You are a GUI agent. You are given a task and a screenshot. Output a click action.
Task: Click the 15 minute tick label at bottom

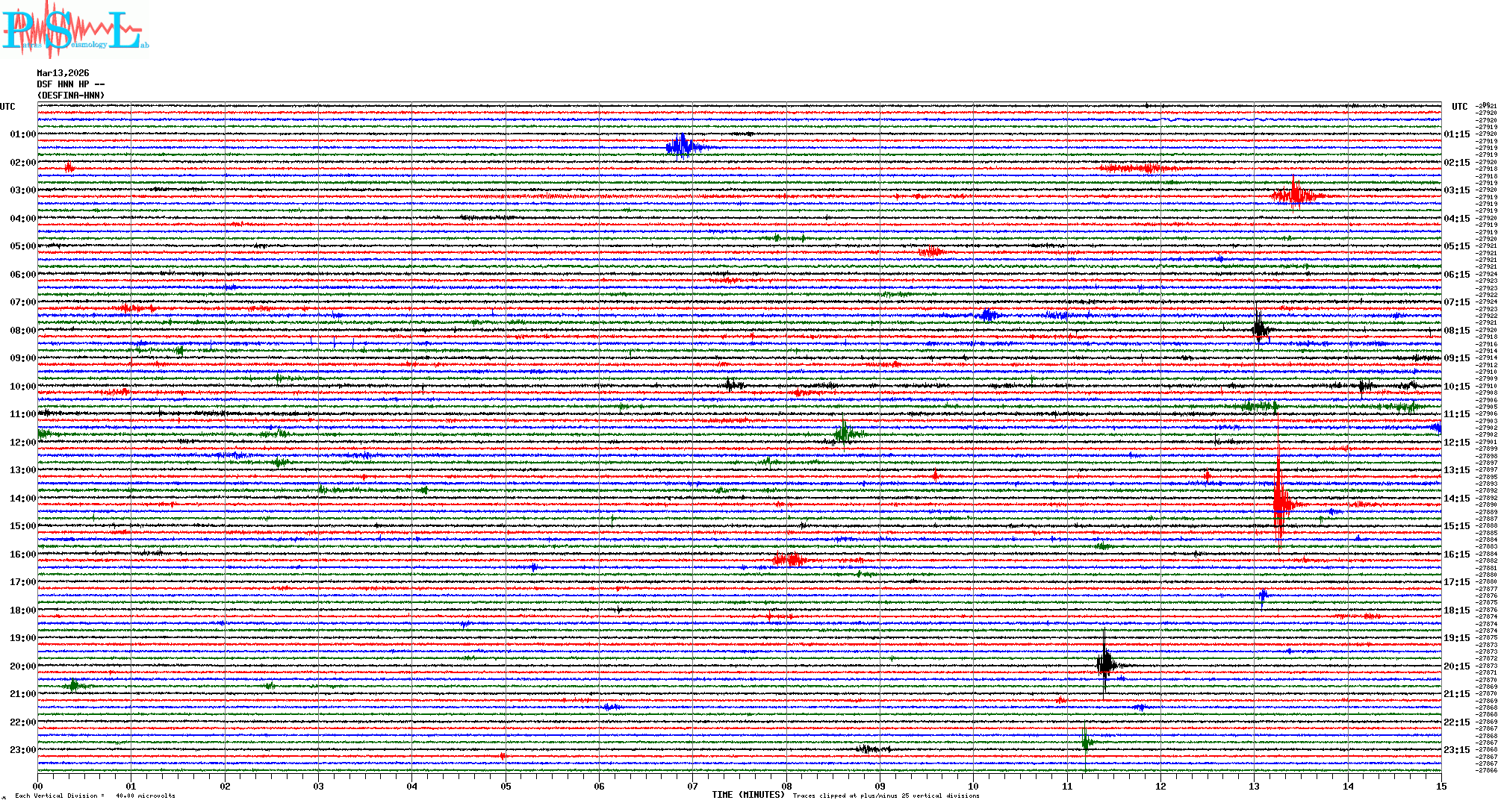click(x=1441, y=786)
